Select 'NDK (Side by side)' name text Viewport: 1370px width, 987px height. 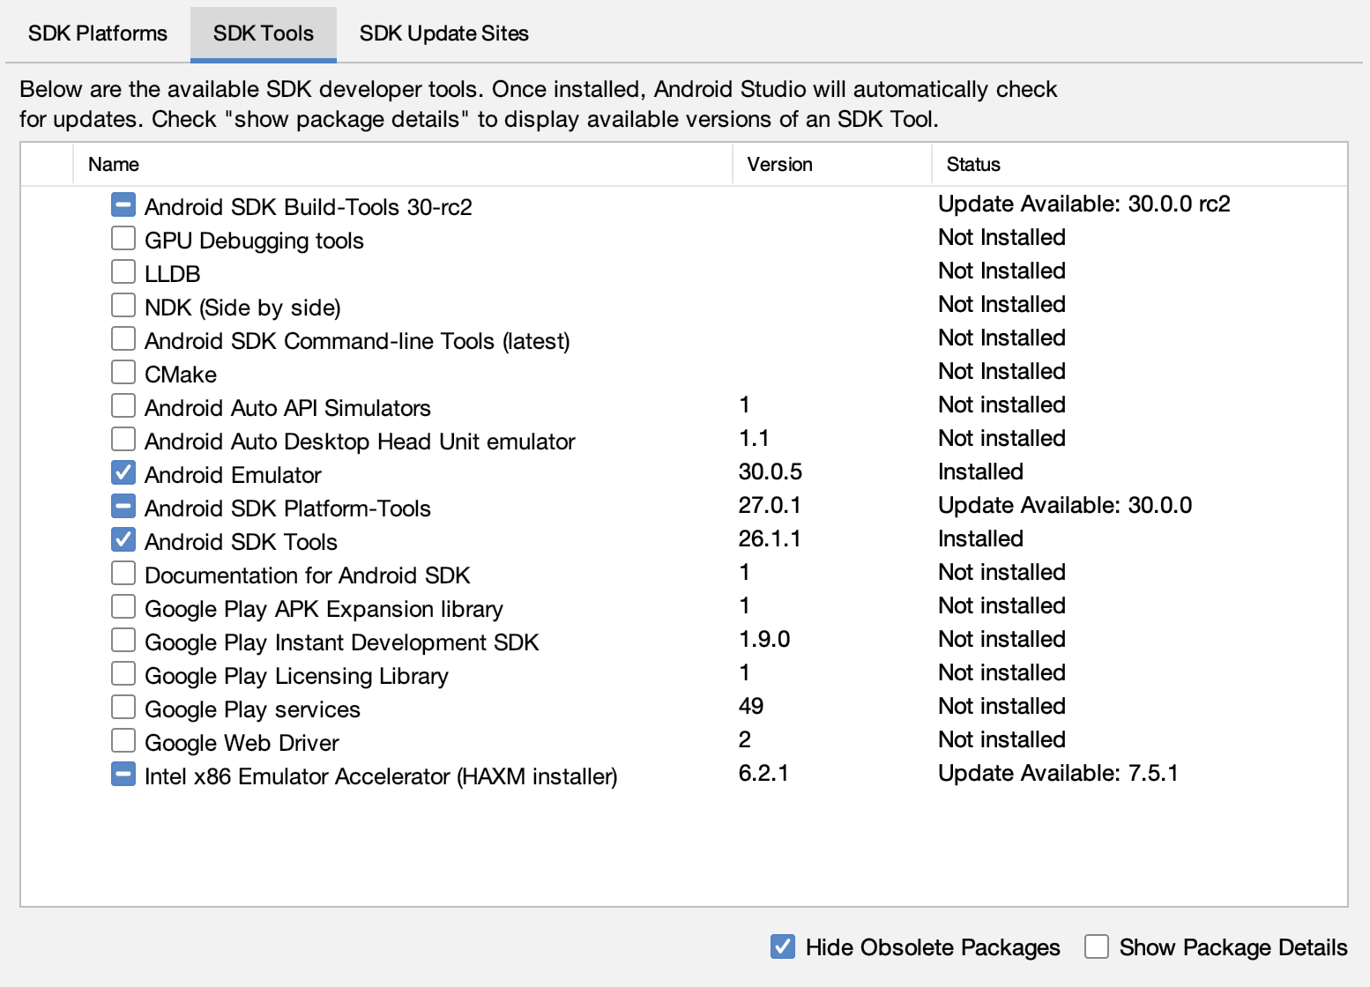[242, 308]
